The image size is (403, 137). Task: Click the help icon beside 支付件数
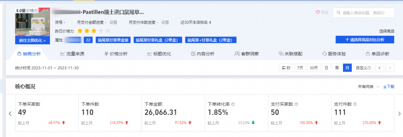pos(355,105)
